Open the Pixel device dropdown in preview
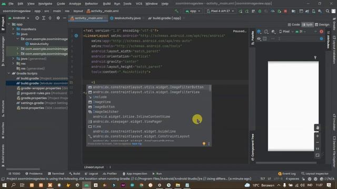This screenshot has height=189, width=337. click(286, 31)
